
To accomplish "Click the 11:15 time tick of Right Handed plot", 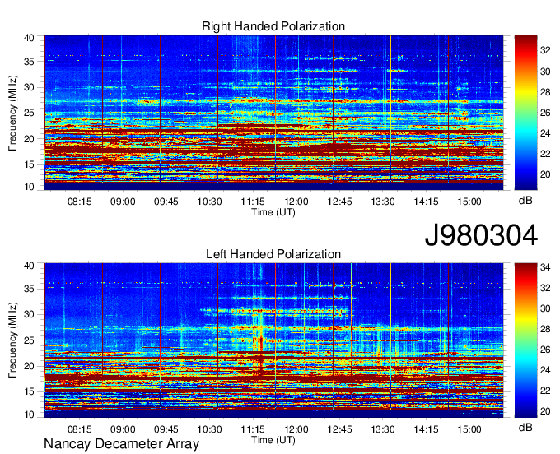I will pyautogui.click(x=253, y=202).
